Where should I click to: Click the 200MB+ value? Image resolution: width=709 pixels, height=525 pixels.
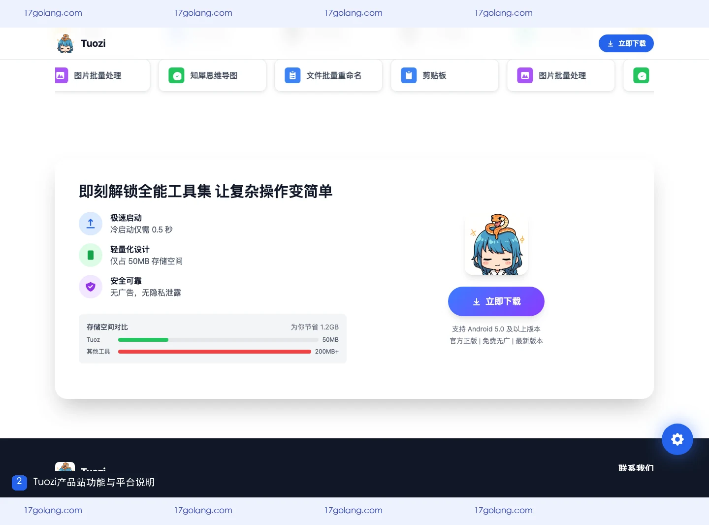point(327,352)
